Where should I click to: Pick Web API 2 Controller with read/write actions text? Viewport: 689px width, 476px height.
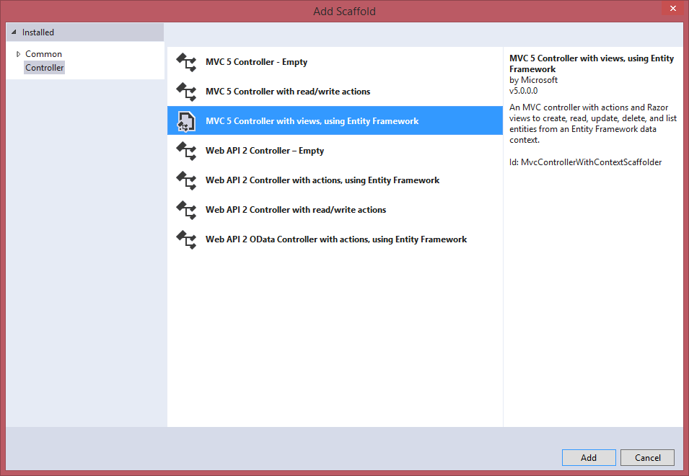[296, 209]
